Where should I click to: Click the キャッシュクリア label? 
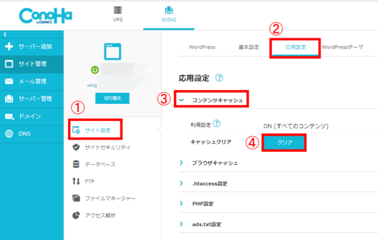click(x=211, y=142)
